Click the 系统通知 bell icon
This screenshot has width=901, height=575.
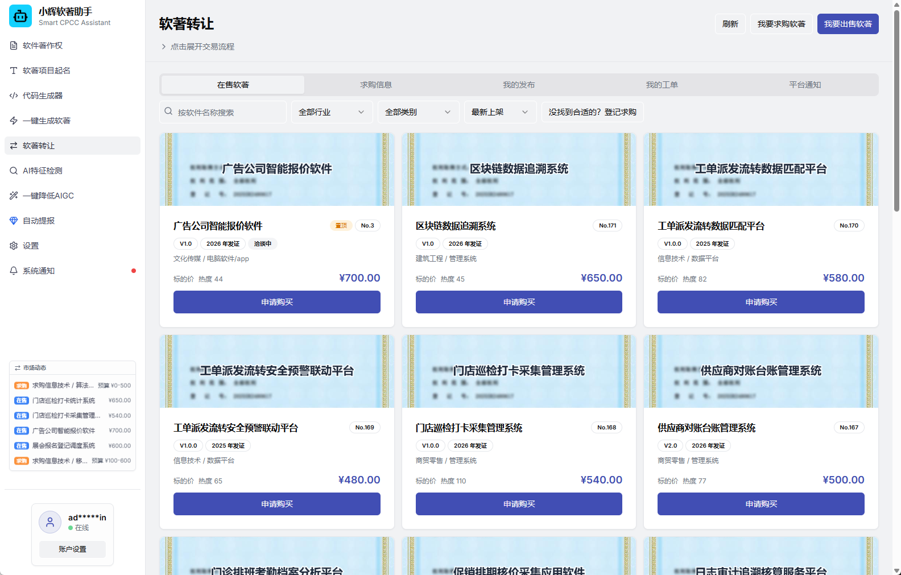tap(14, 271)
